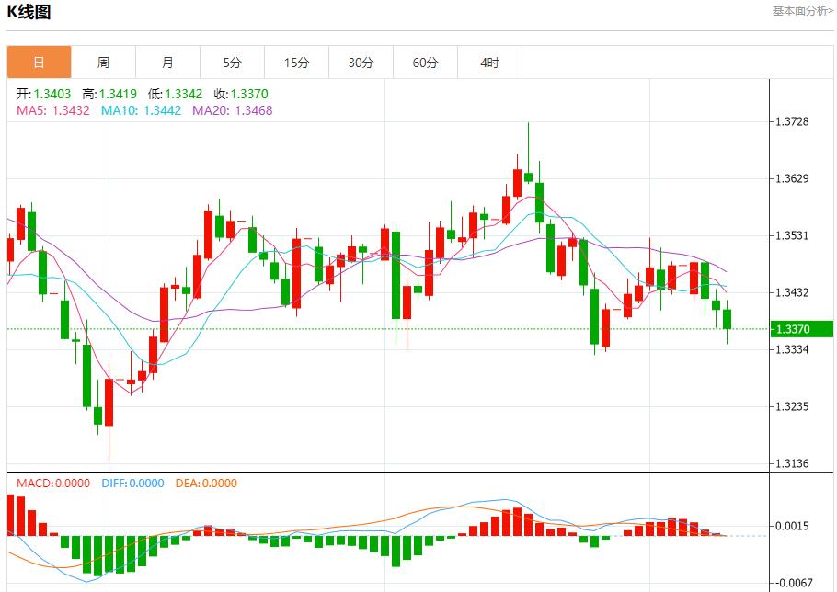Screen dimensions: 837x592
Task: Click the 1.3728 price axis label
Action: [793, 120]
